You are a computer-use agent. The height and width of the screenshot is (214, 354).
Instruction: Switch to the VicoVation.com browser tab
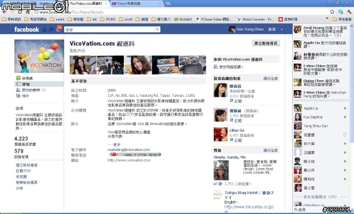[x=86, y=4]
